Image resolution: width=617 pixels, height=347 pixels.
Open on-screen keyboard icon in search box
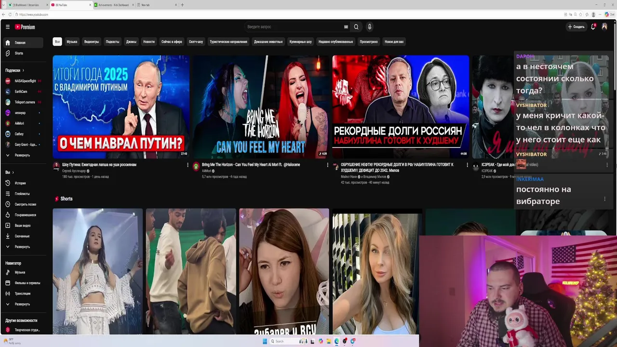point(346,27)
